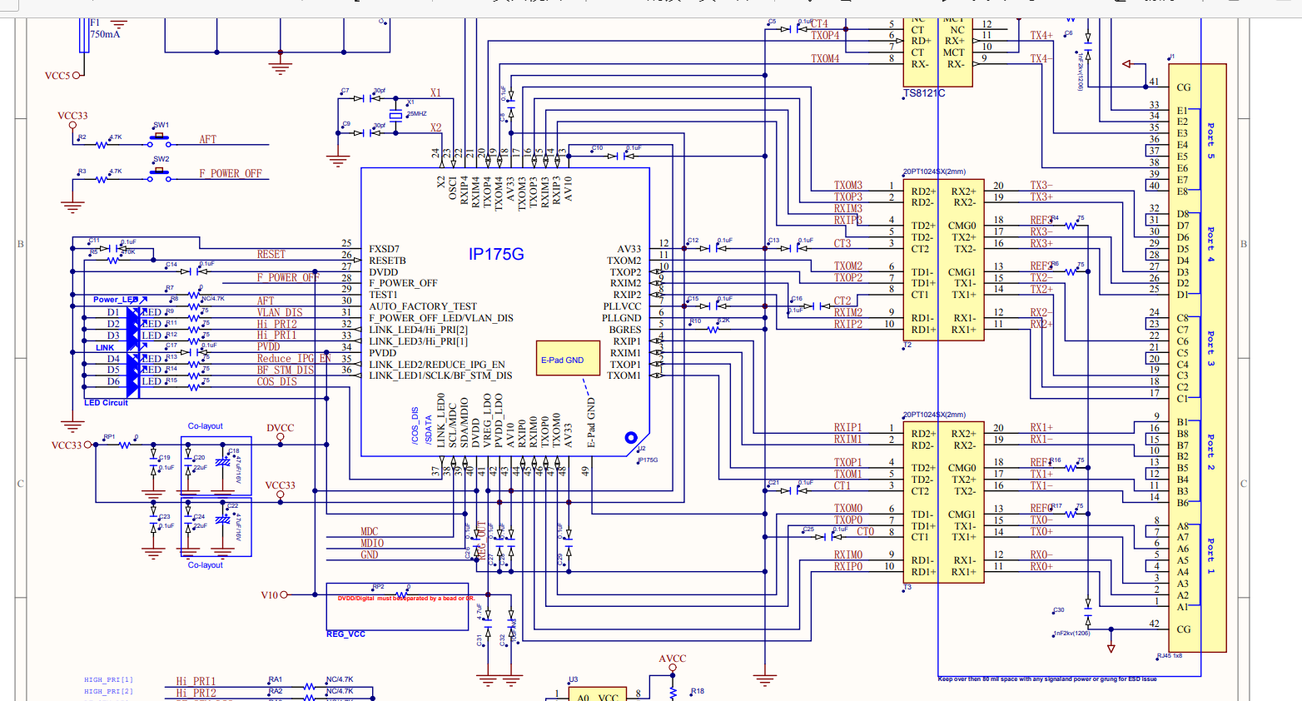This screenshot has width=1302, height=701.
Task: Click the E5 pin on the RJ45 connector
Action: [1182, 157]
